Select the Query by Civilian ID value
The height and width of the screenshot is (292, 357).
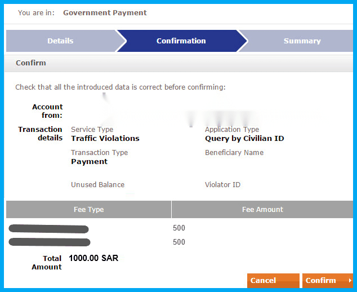point(244,138)
